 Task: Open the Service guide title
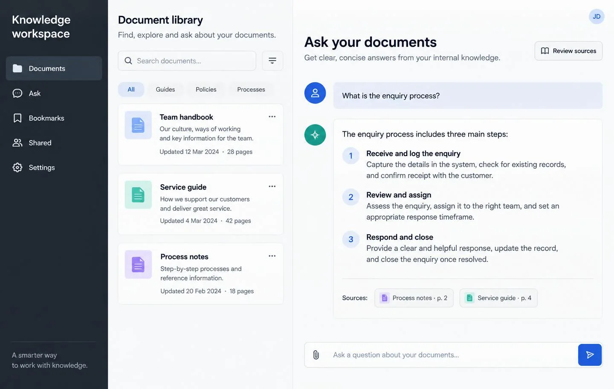(x=183, y=187)
